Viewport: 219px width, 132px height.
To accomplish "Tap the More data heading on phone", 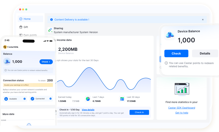I will (8, 114).
